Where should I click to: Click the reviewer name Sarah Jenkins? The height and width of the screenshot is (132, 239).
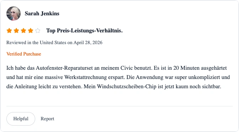click(x=42, y=14)
